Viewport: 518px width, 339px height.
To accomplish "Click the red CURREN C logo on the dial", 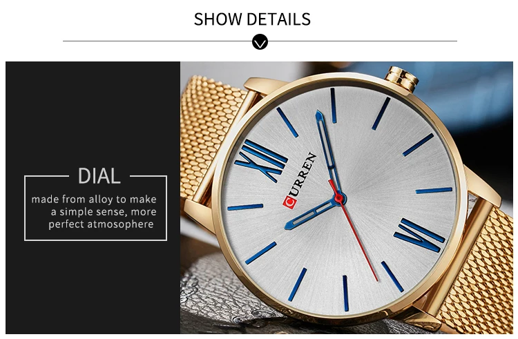I will [289, 202].
